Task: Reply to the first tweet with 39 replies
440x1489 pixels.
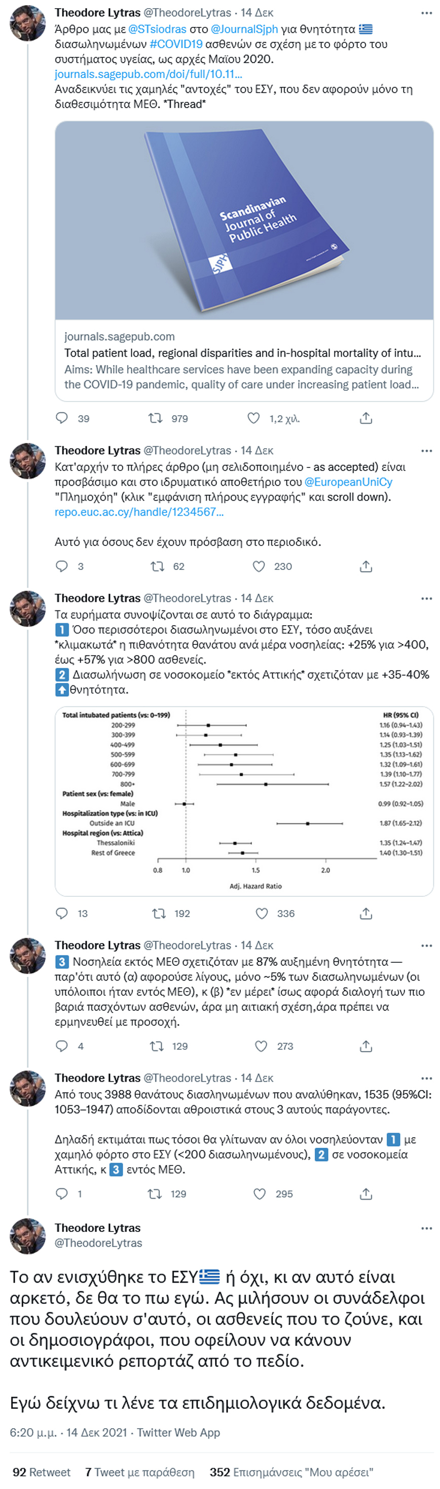Action: point(62,418)
